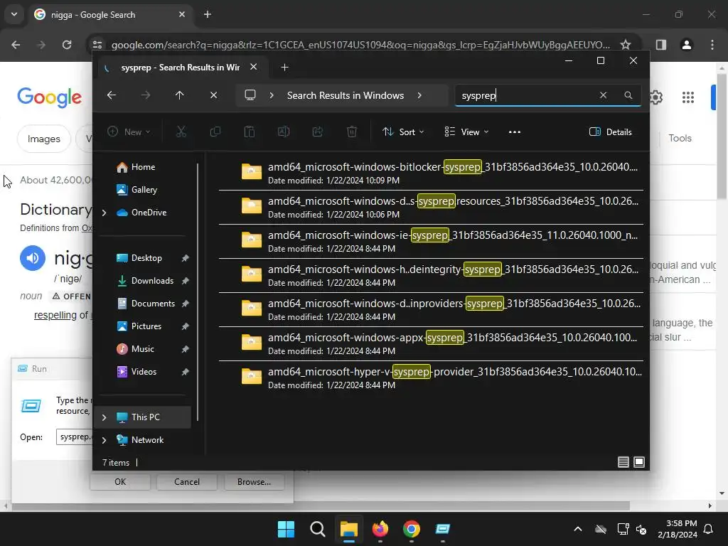Open the Images search filter

[x=43, y=139]
